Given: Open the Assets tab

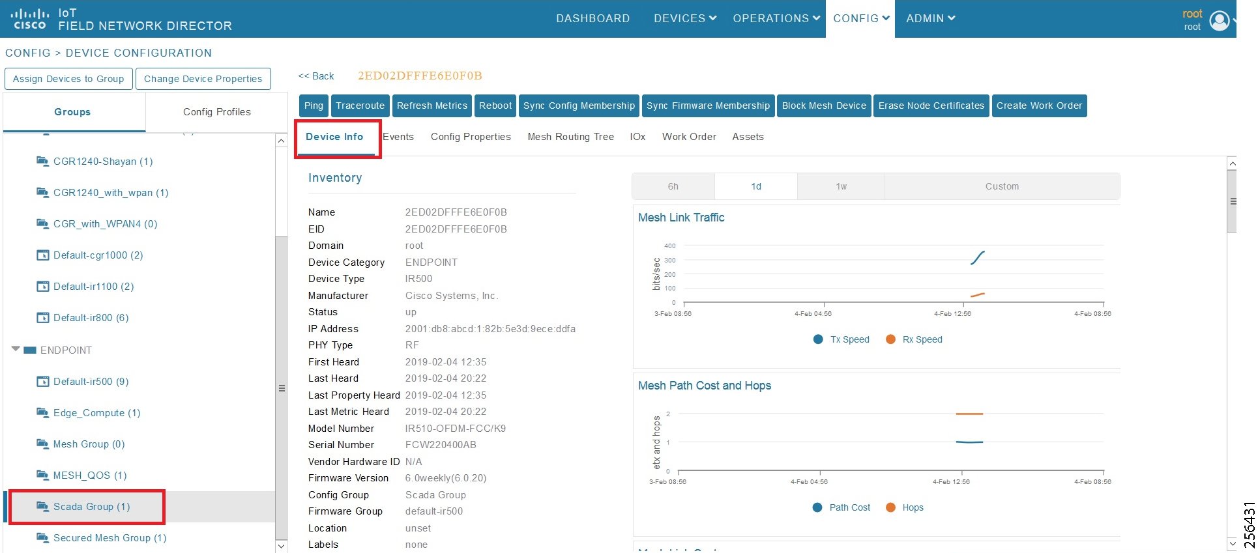Looking at the screenshot, I should pos(748,137).
